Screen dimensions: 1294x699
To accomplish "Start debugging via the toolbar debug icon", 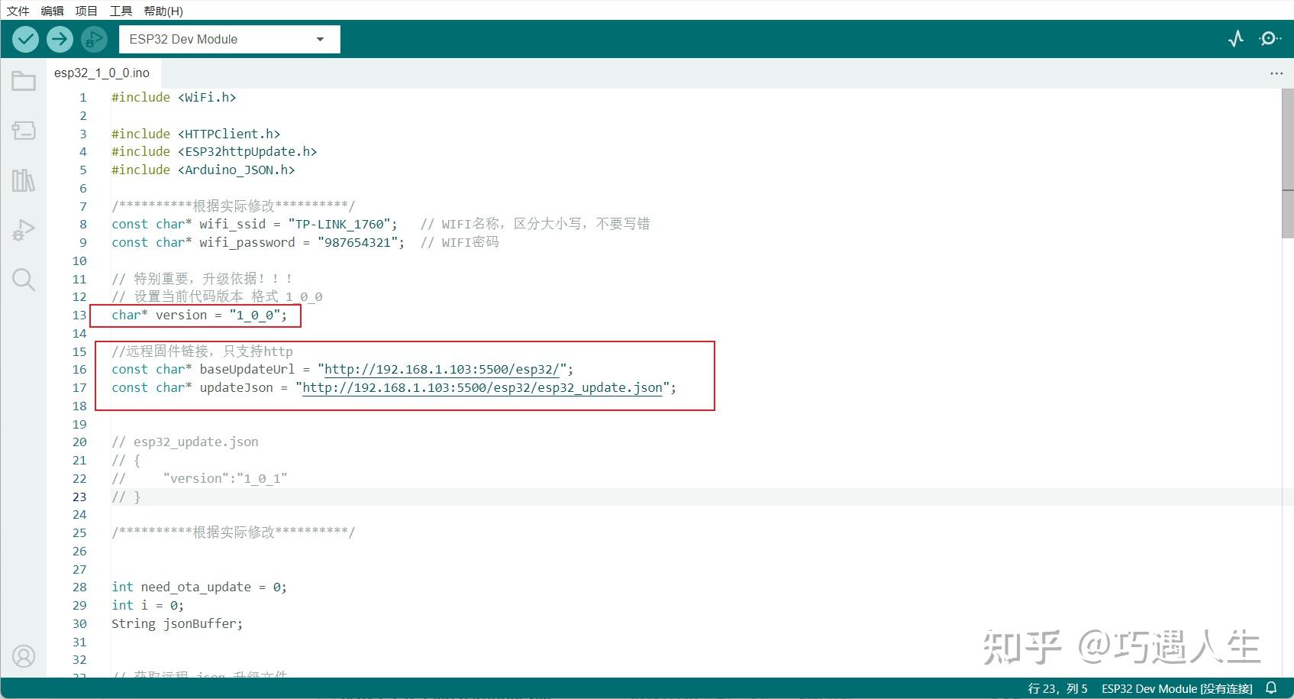I will pyautogui.click(x=94, y=39).
